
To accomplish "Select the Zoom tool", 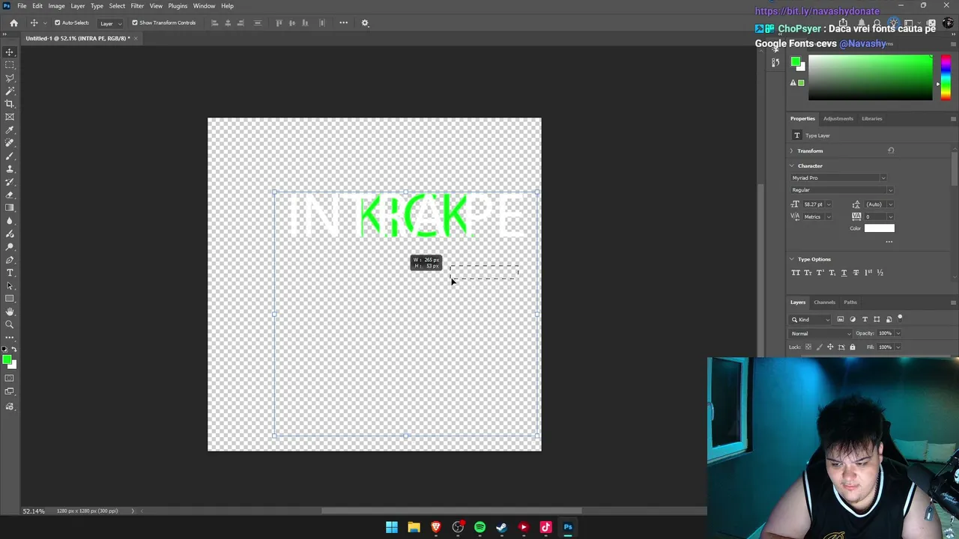I will tap(10, 324).
